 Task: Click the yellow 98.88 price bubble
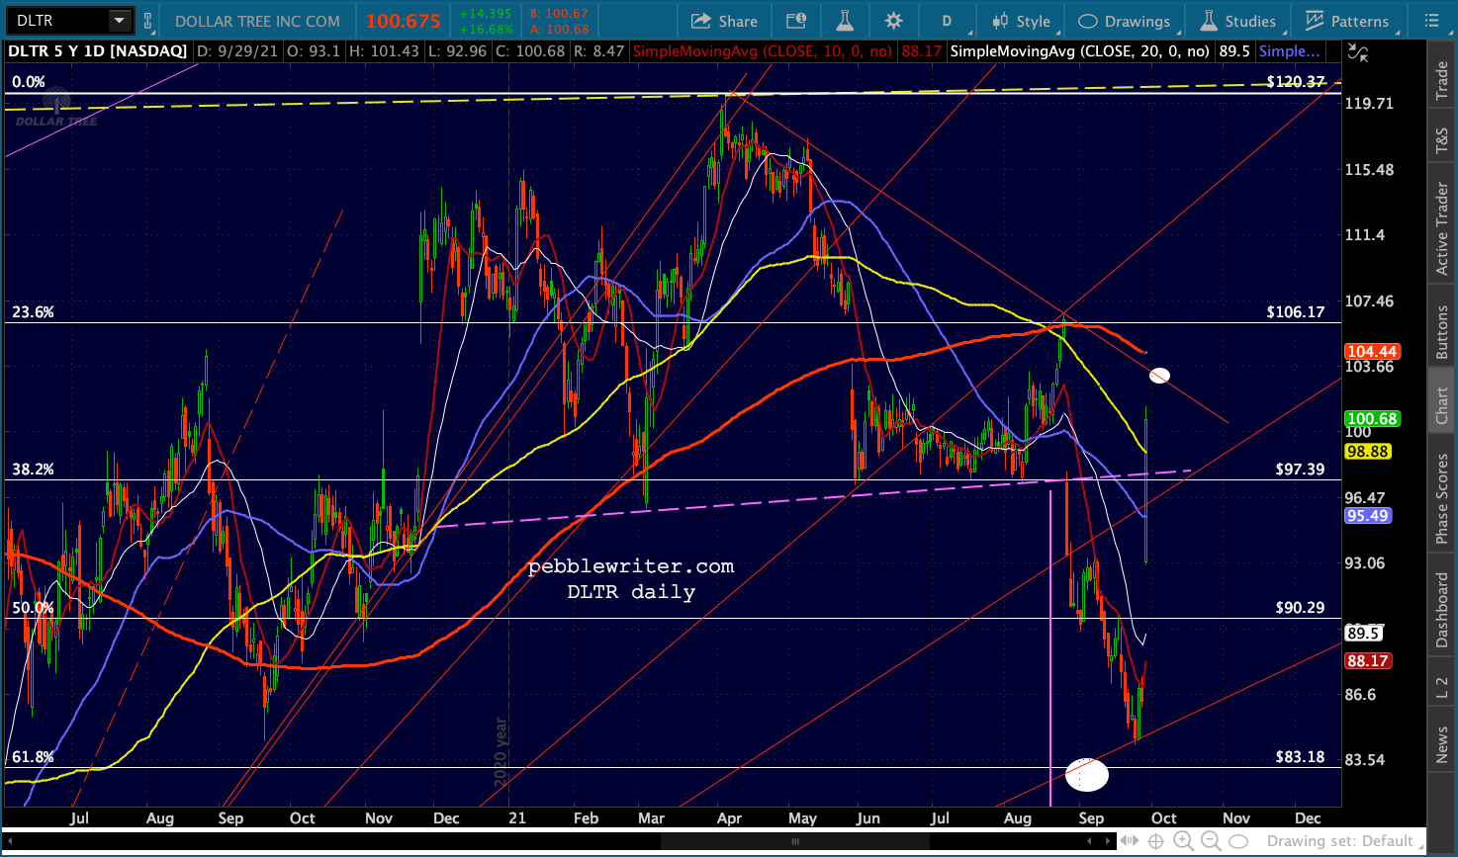tap(1368, 452)
